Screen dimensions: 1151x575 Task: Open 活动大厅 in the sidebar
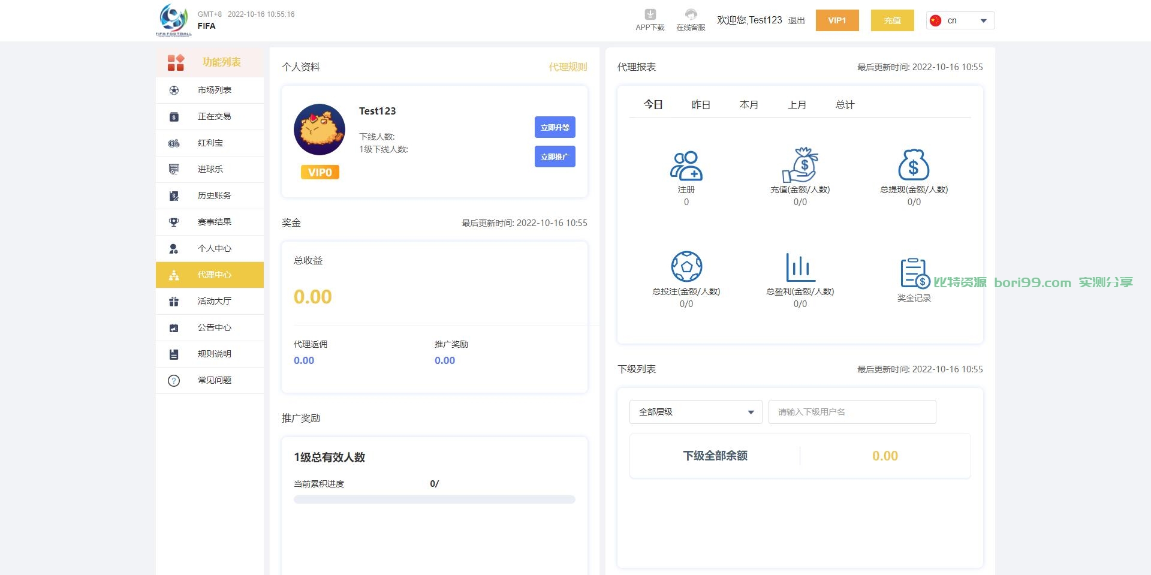[x=210, y=302]
